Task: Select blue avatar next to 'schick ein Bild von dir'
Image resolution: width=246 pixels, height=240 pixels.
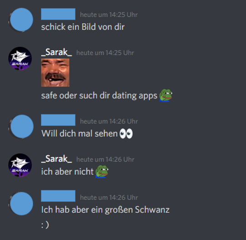Action: pos(21,20)
